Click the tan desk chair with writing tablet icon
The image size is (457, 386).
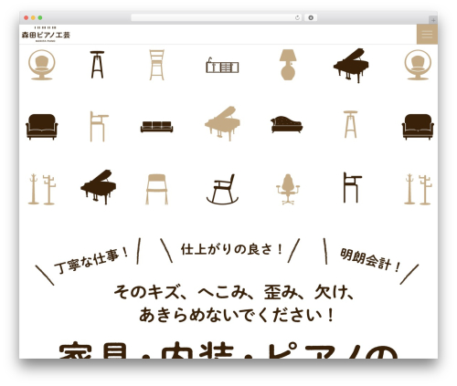click(x=99, y=126)
